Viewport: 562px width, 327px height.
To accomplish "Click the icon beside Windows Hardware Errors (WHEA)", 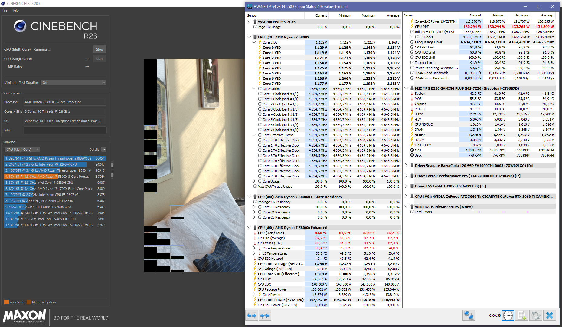I will [412, 207].
